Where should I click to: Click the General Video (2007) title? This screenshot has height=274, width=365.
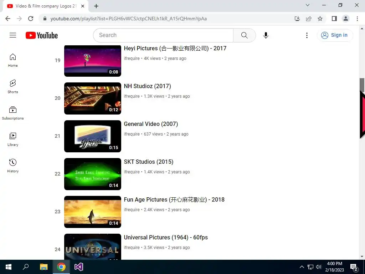(151, 124)
